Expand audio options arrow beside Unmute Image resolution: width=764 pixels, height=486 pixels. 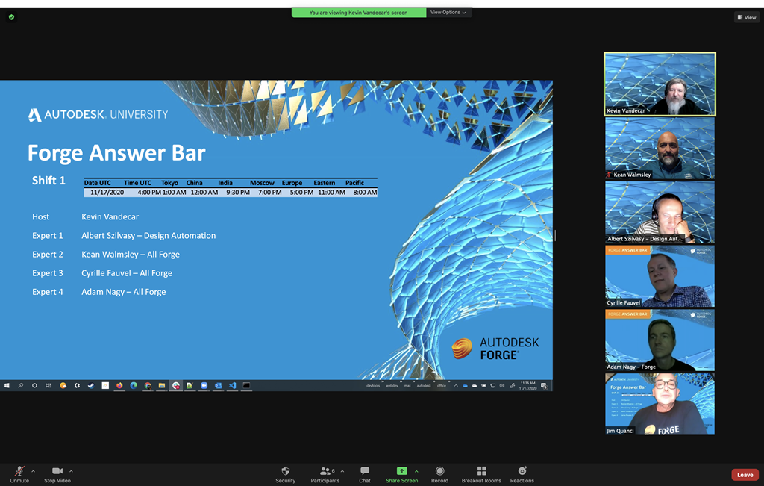click(33, 471)
